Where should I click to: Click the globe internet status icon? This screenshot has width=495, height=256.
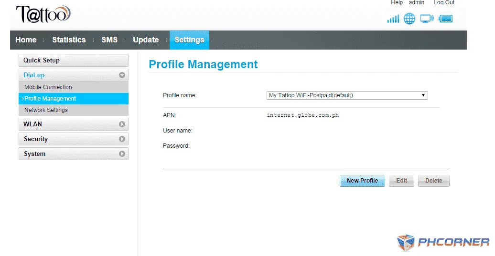pyautogui.click(x=409, y=19)
